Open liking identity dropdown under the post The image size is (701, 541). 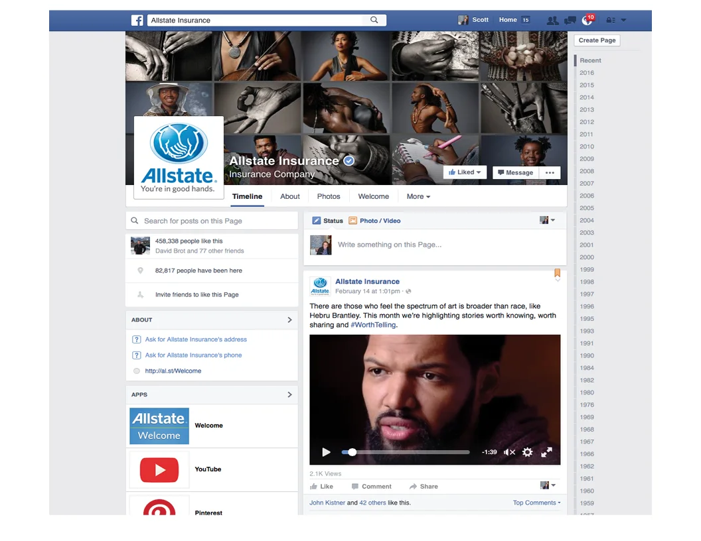548,485
